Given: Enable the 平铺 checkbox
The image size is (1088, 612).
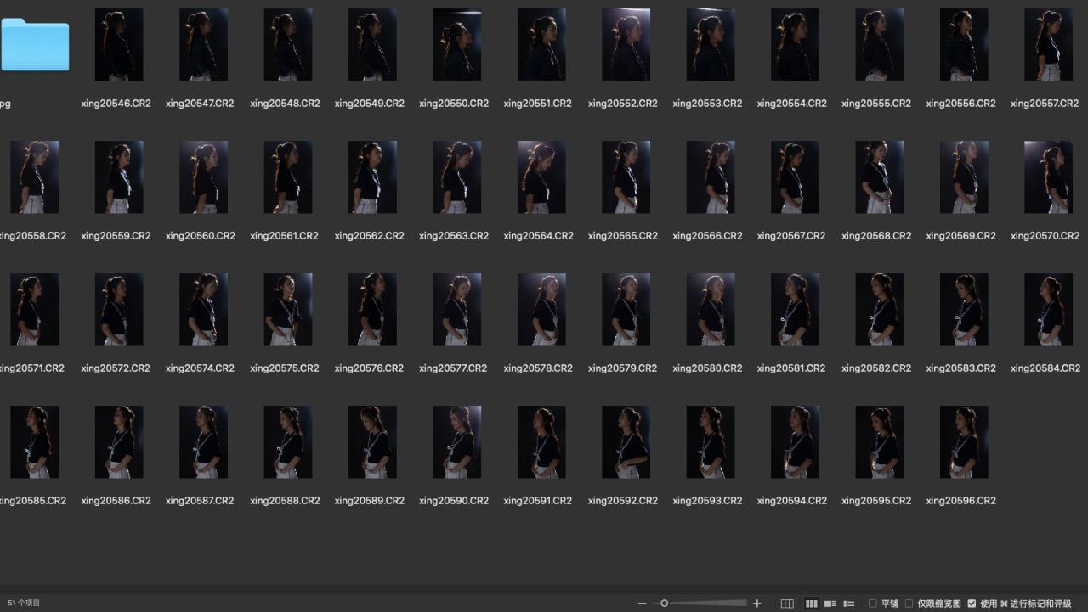Looking at the screenshot, I should pos(873,604).
